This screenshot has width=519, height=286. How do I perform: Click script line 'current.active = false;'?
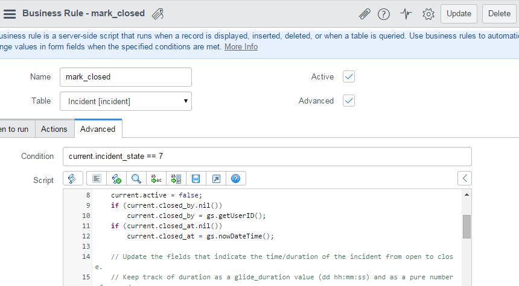click(156, 195)
